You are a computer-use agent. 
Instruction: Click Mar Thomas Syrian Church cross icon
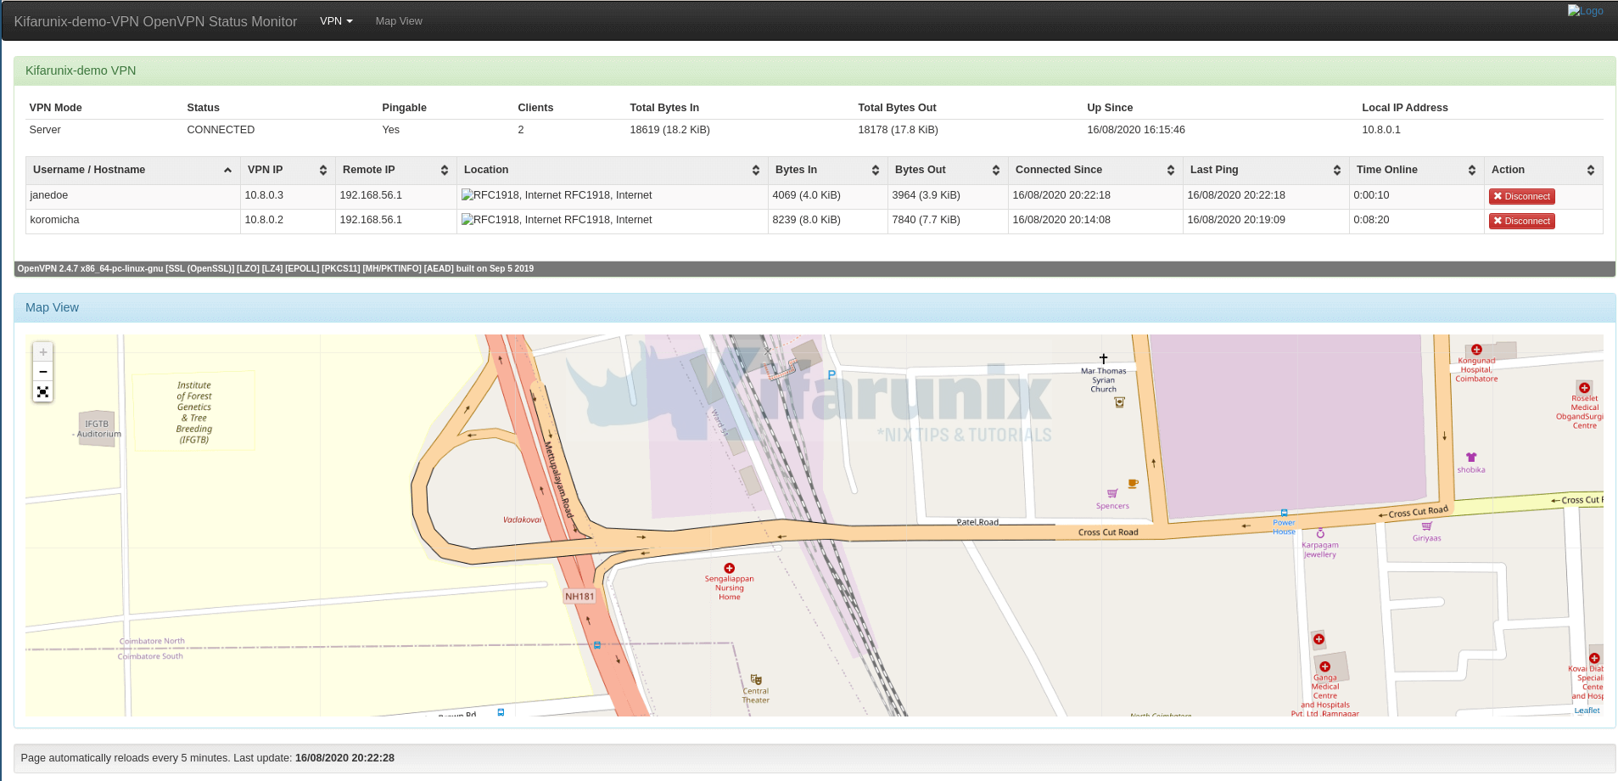coord(1103,359)
